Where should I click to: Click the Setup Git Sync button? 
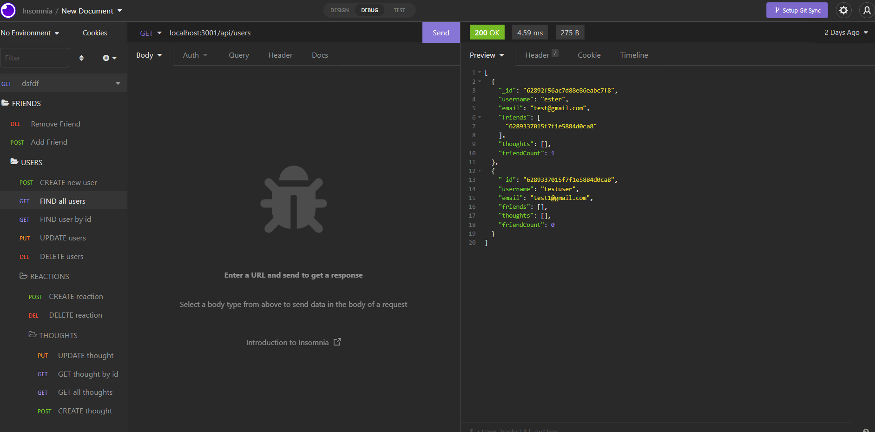click(796, 10)
